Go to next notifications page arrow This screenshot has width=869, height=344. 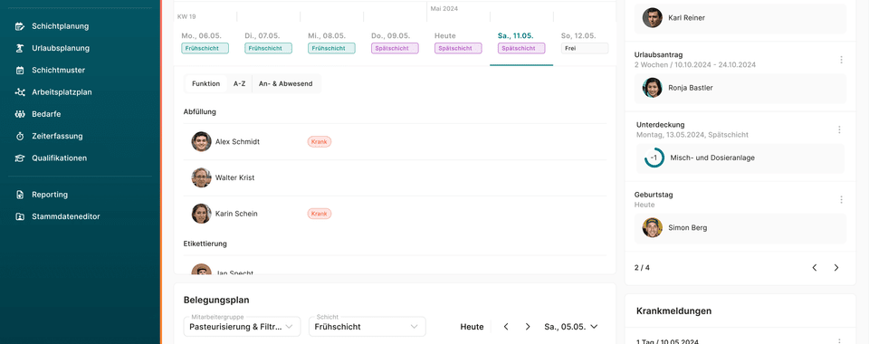836,268
